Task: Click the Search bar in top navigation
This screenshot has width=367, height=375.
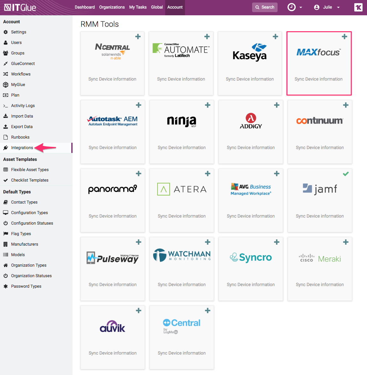Action: click(x=265, y=7)
